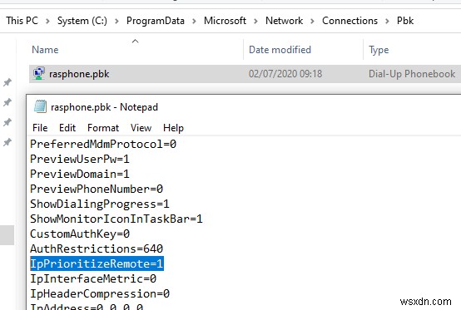Go to System (C:) in address bar
Viewport: 461px width, 310px height.
[82, 21]
